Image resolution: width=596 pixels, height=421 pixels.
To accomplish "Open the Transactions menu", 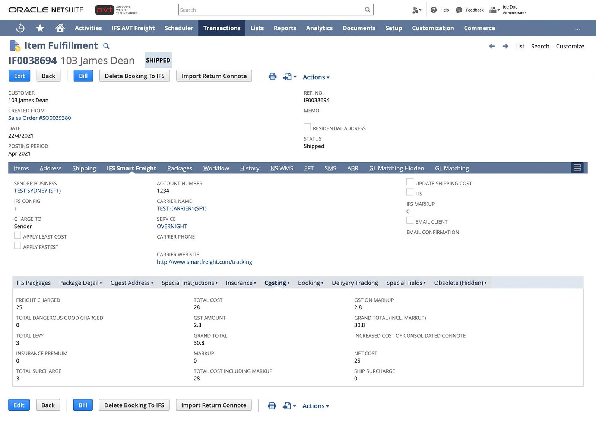I will click(x=222, y=28).
